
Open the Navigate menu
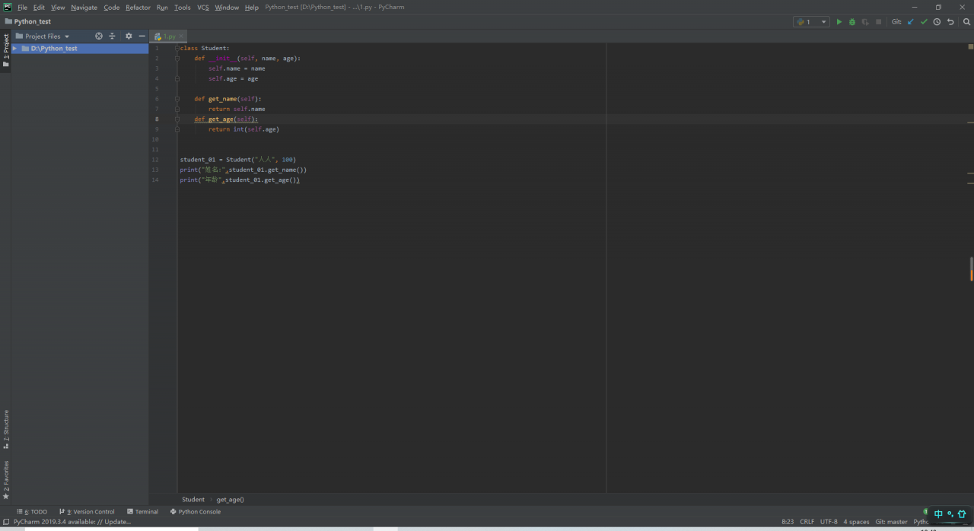click(84, 7)
